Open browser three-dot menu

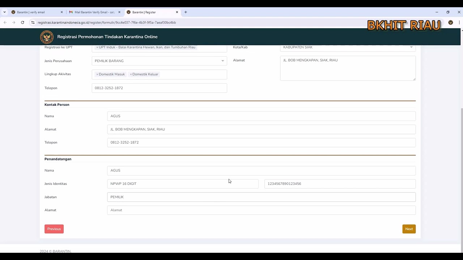click(x=459, y=22)
